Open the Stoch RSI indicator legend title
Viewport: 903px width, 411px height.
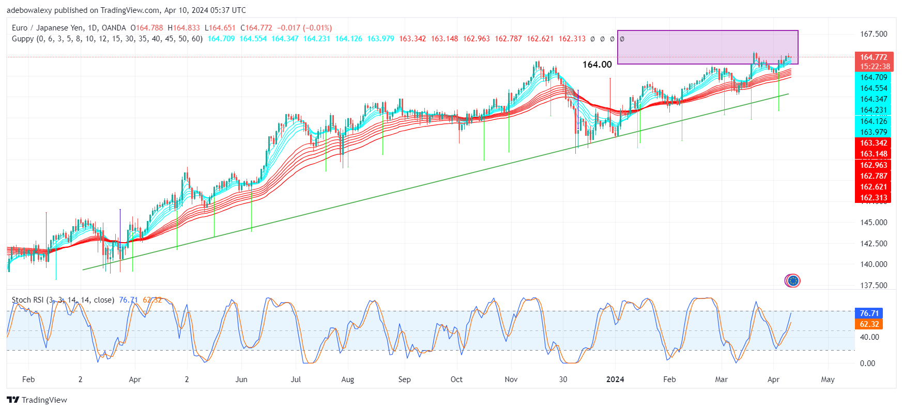(x=63, y=300)
